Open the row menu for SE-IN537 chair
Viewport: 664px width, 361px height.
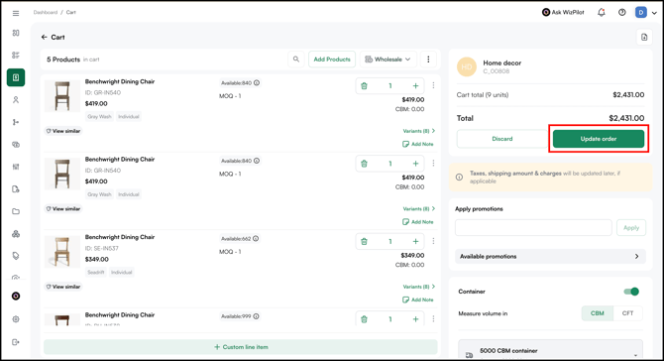[433, 241]
